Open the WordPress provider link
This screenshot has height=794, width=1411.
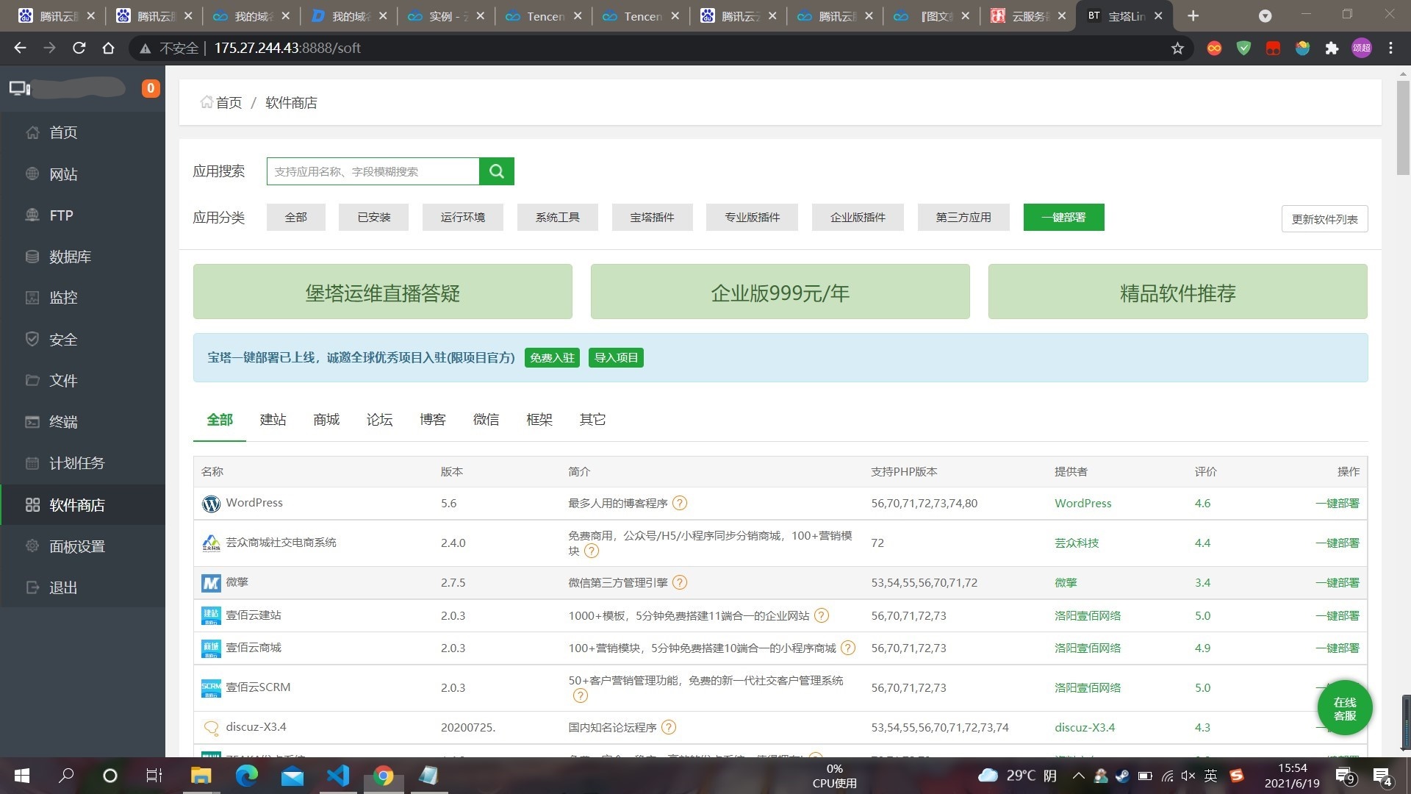pyautogui.click(x=1083, y=504)
